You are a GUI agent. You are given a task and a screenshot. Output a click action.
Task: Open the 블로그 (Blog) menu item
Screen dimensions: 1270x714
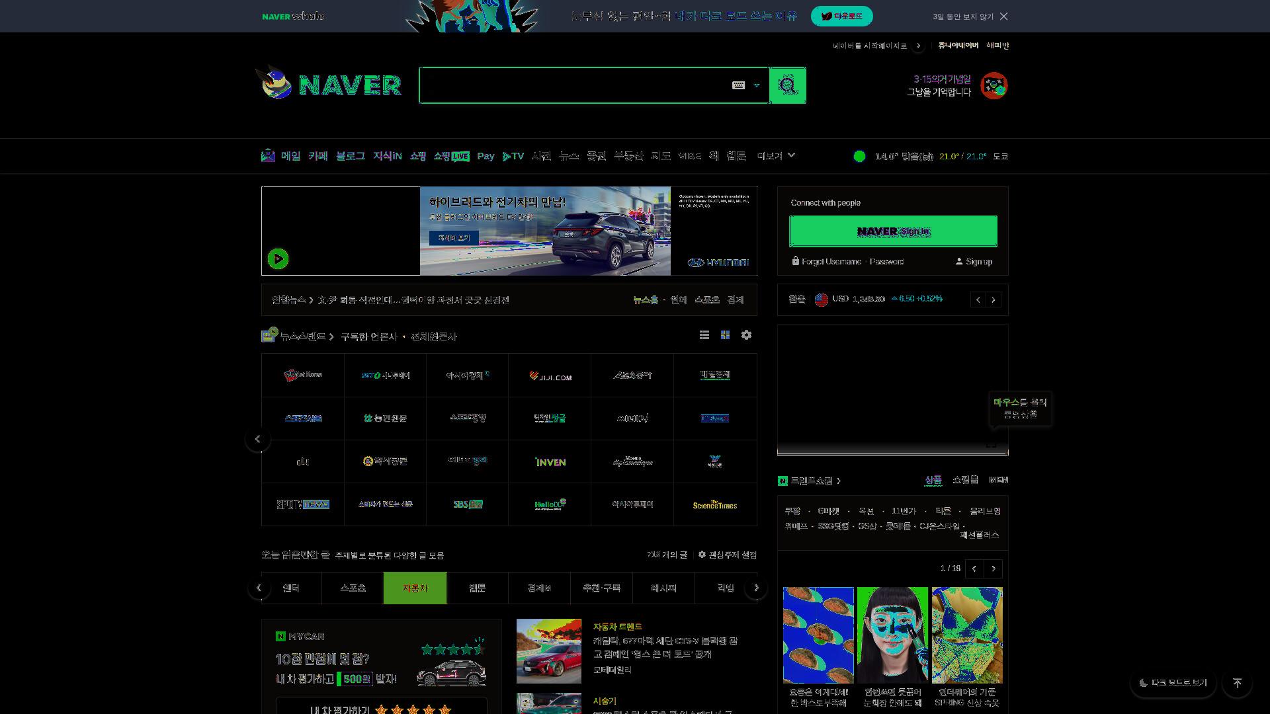click(350, 156)
